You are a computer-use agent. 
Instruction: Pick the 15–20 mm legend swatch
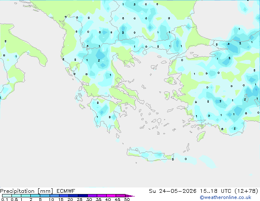pyautogui.click(x=64, y=196)
